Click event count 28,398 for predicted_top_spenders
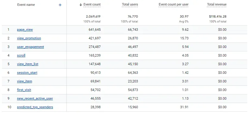 [96, 107]
